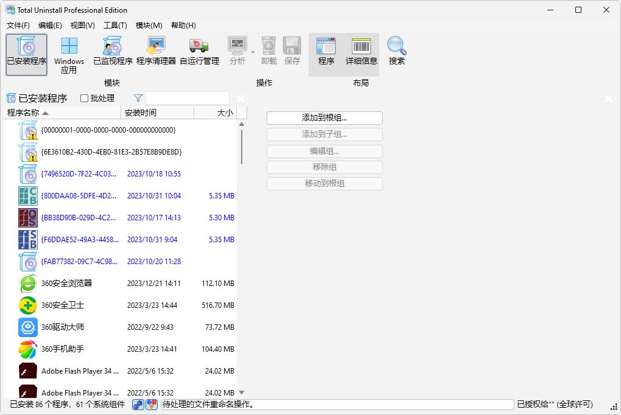Click install time 2023/12/21 14:11
The width and height of the screenshot is (621, 415).
[153, 284]
